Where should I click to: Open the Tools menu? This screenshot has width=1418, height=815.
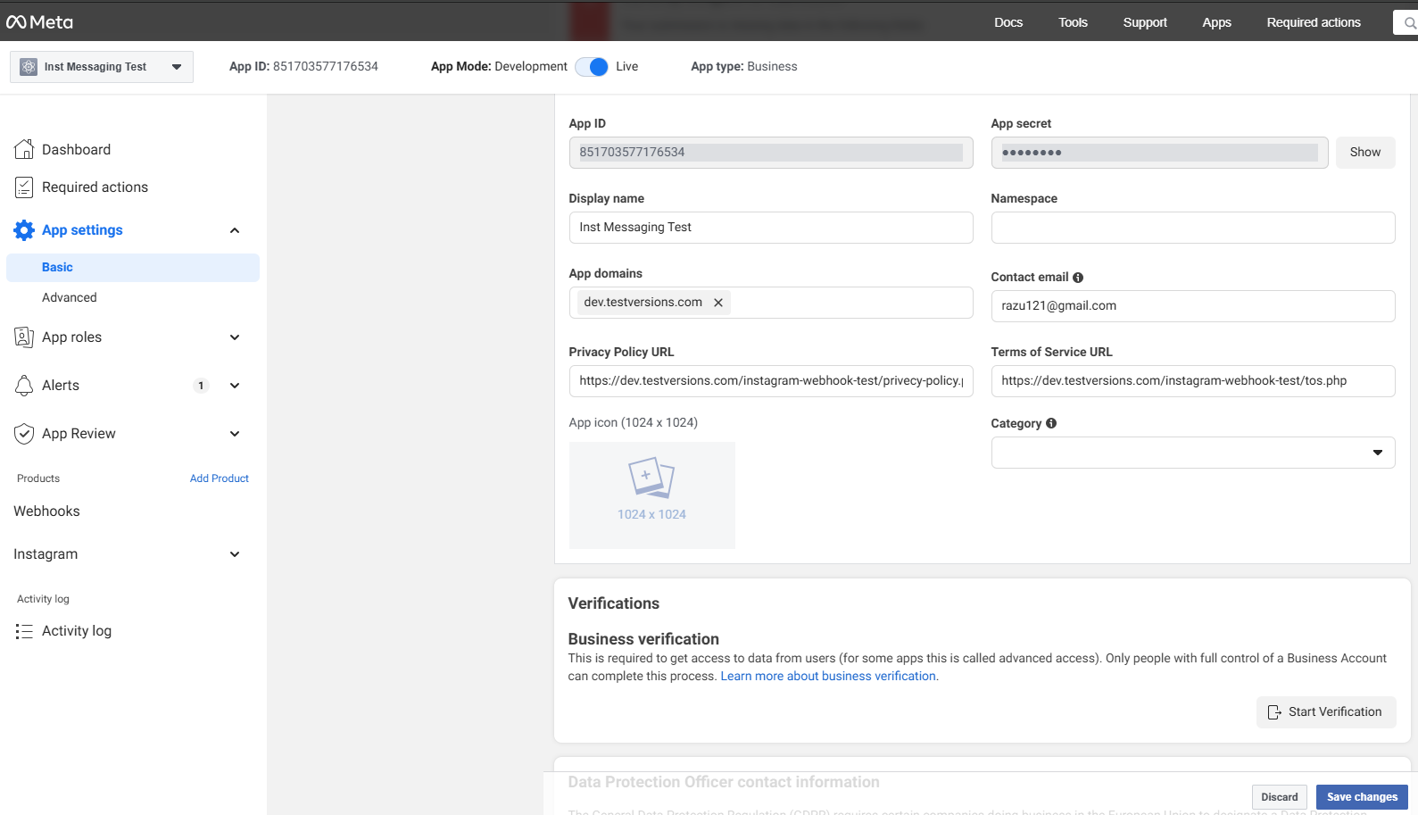click(1073, 22)
